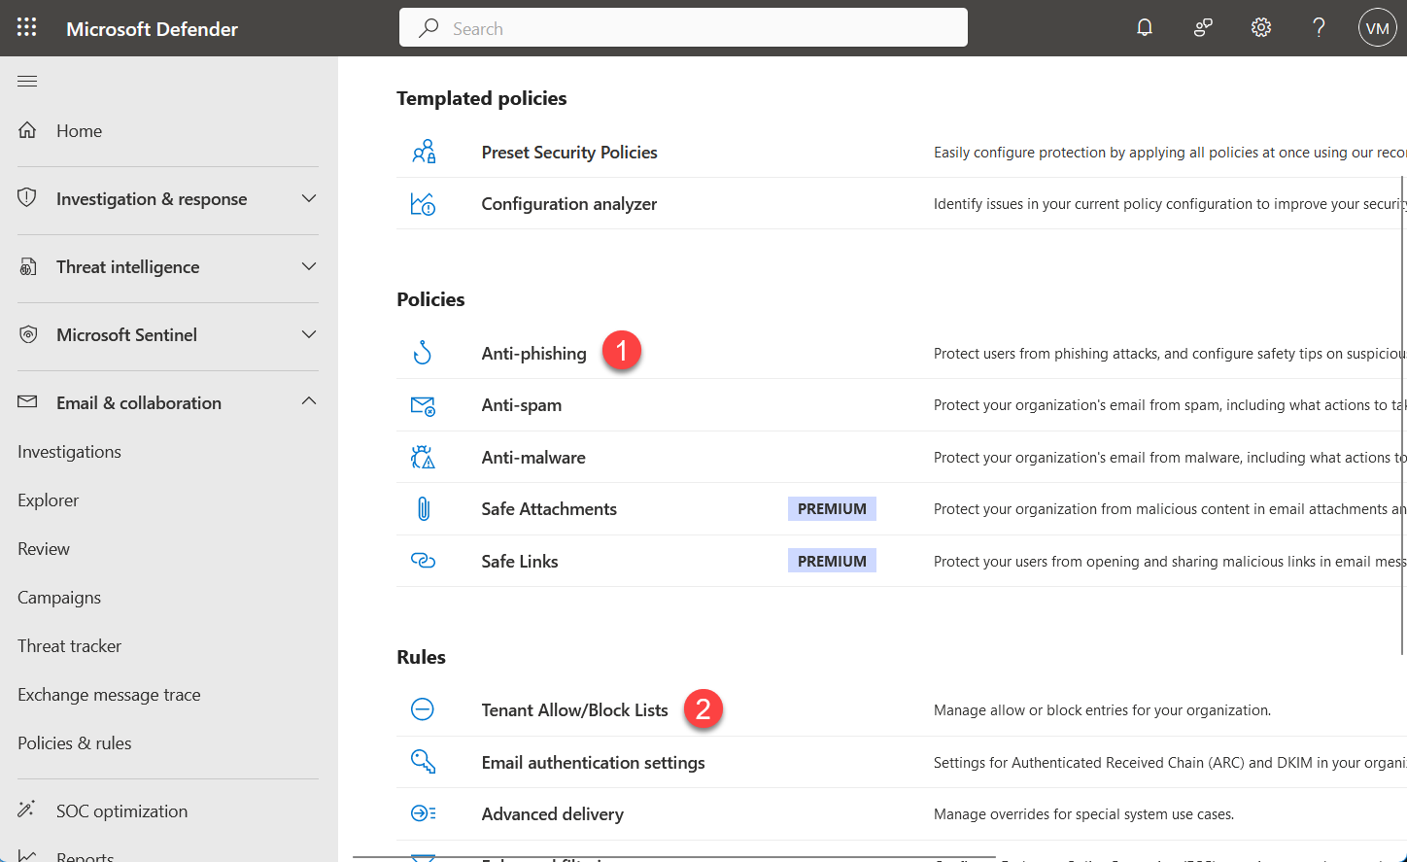This screenshot has width=1407, height=862.
Task: Expand the Microsoft Sentinel section
Action: pos(308,331)
